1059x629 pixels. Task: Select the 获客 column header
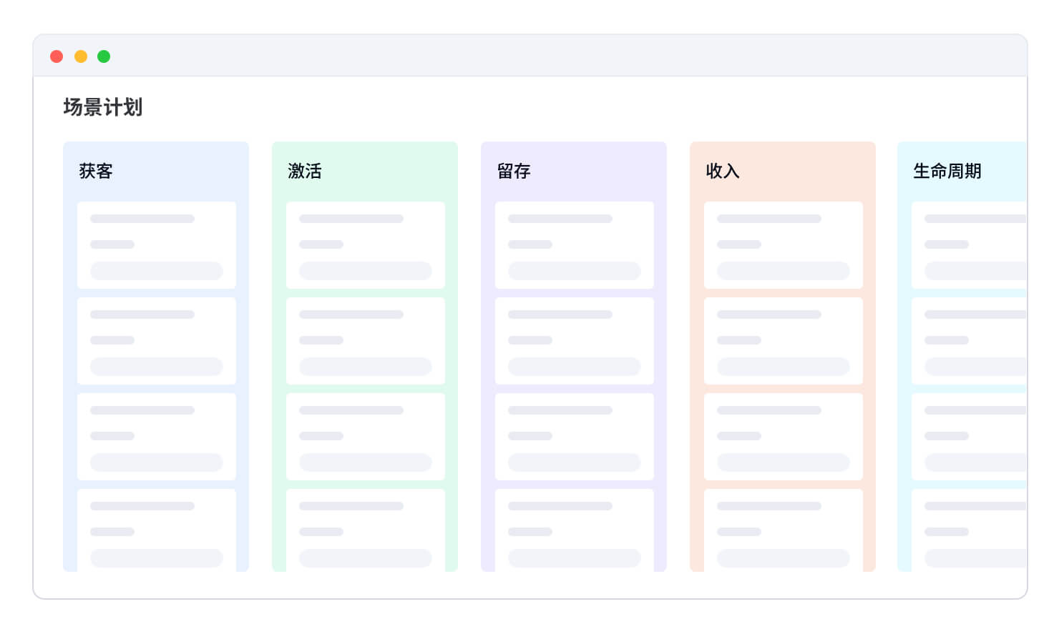[x=96, y=171]
